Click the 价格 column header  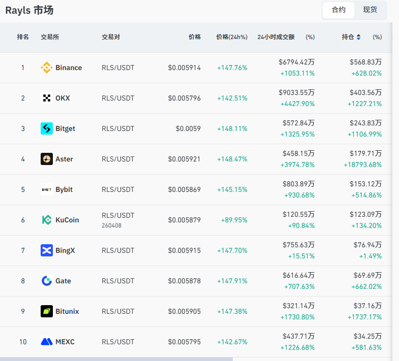pos(195,37)
